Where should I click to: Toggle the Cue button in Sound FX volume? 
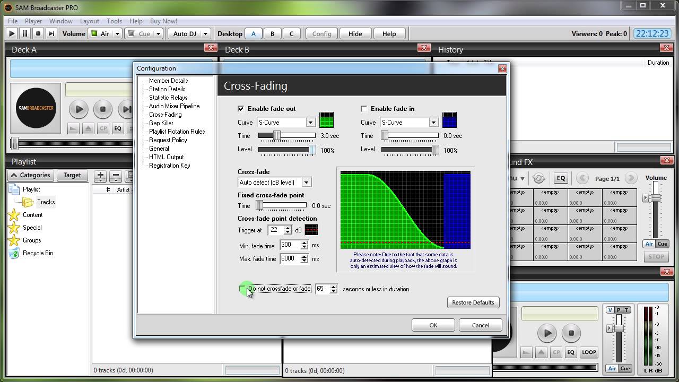[x=663, y=244]
